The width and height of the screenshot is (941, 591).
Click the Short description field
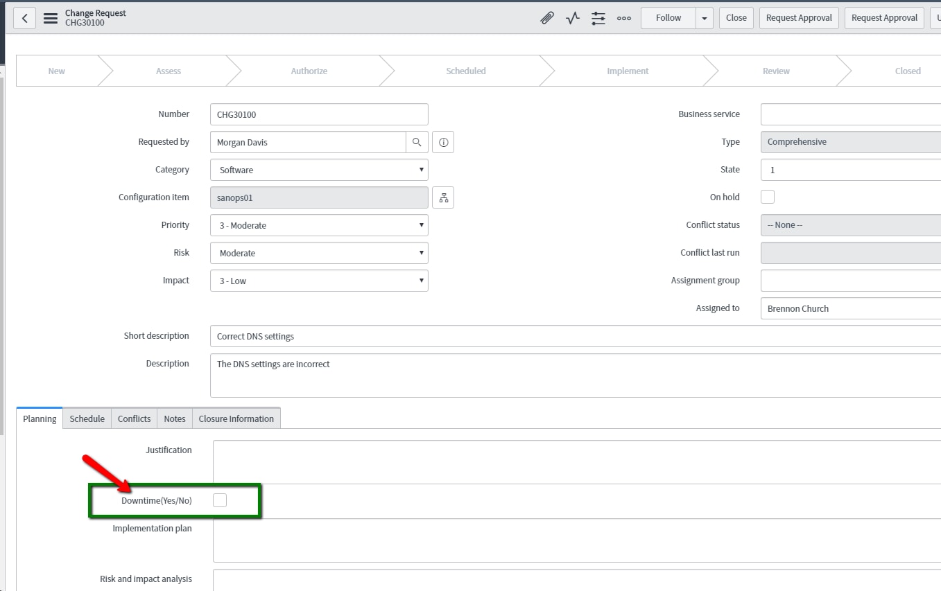(x=576, y=336)
